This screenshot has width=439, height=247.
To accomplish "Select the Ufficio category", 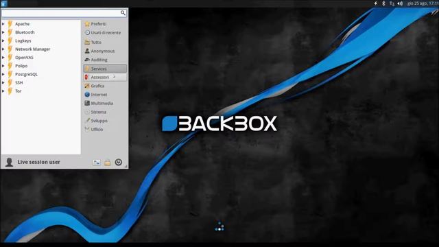I will point(105,130).
